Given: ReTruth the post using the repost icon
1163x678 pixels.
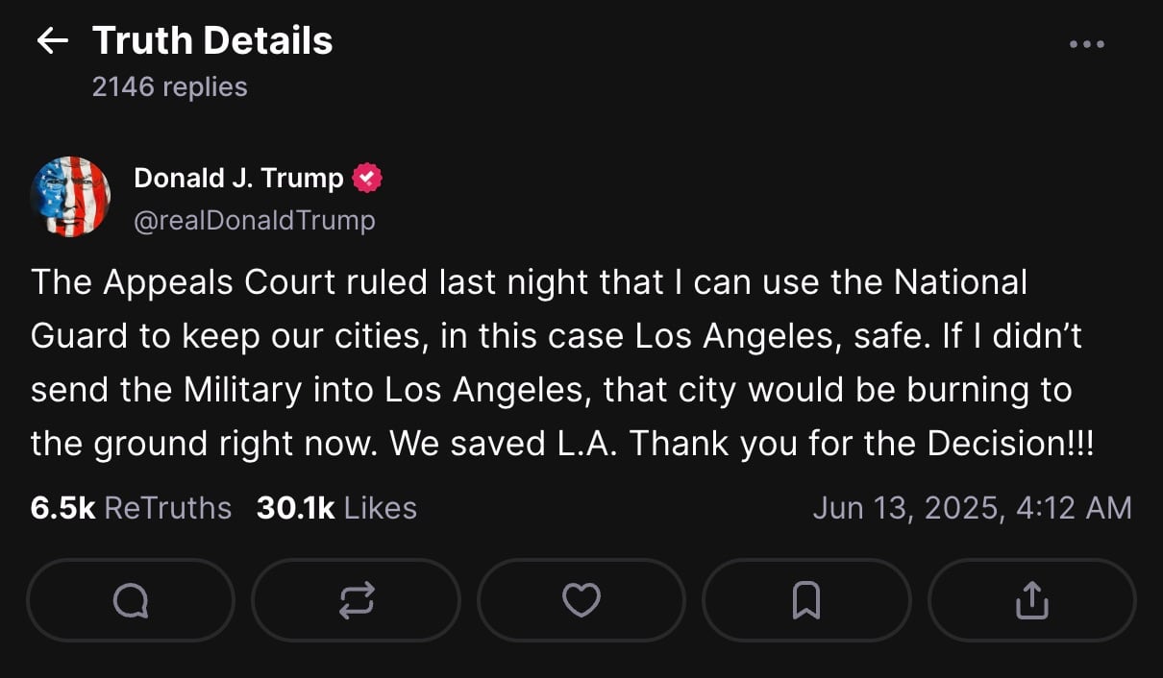Looking at the screenshot, I should [x=356, y=599].
